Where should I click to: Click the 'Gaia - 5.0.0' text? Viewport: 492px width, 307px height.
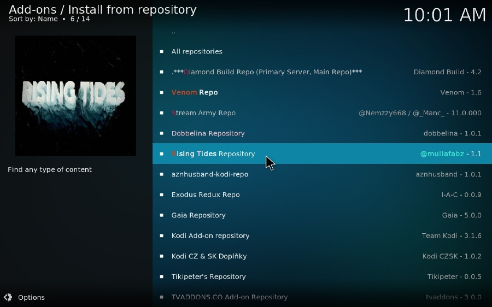click(x=461, y=215)
